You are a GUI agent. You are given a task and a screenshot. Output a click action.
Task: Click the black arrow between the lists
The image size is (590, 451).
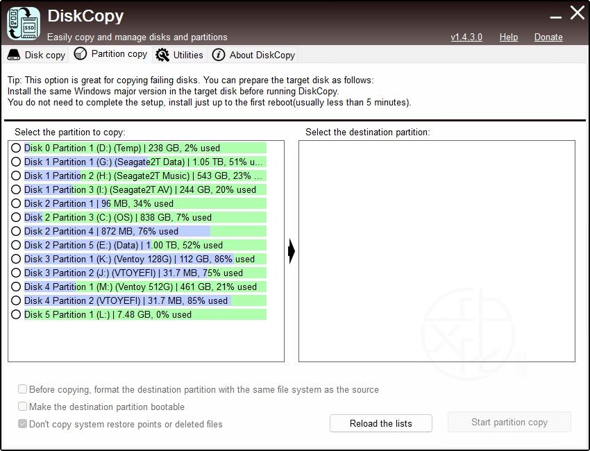(x=292, y=252)
